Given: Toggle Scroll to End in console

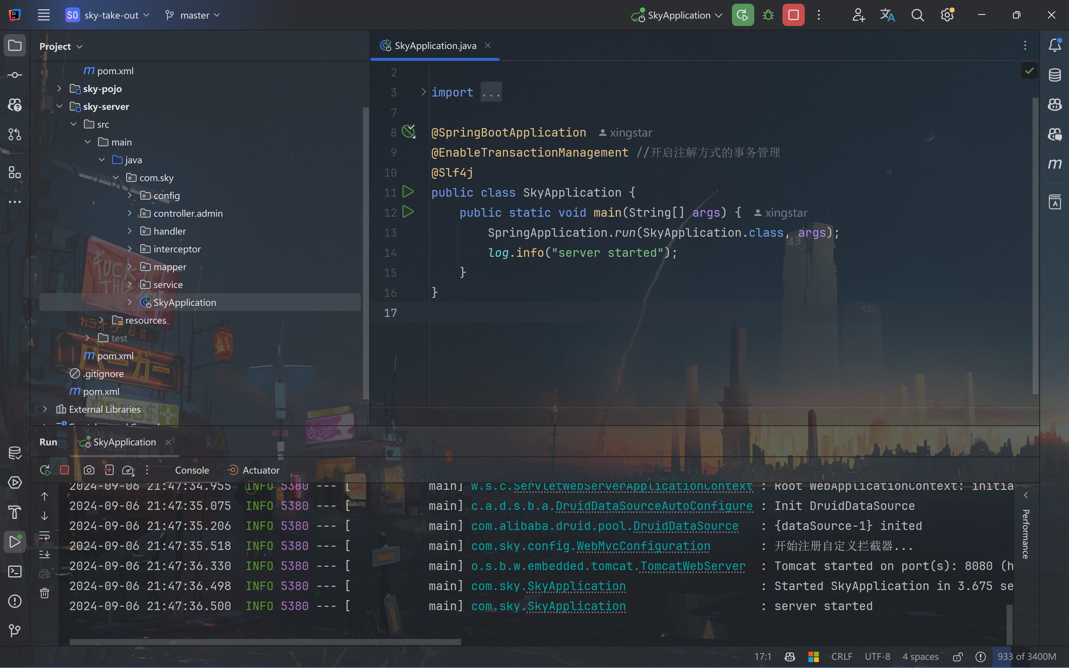Looking at the screenshot, I should tap(45, 554).
